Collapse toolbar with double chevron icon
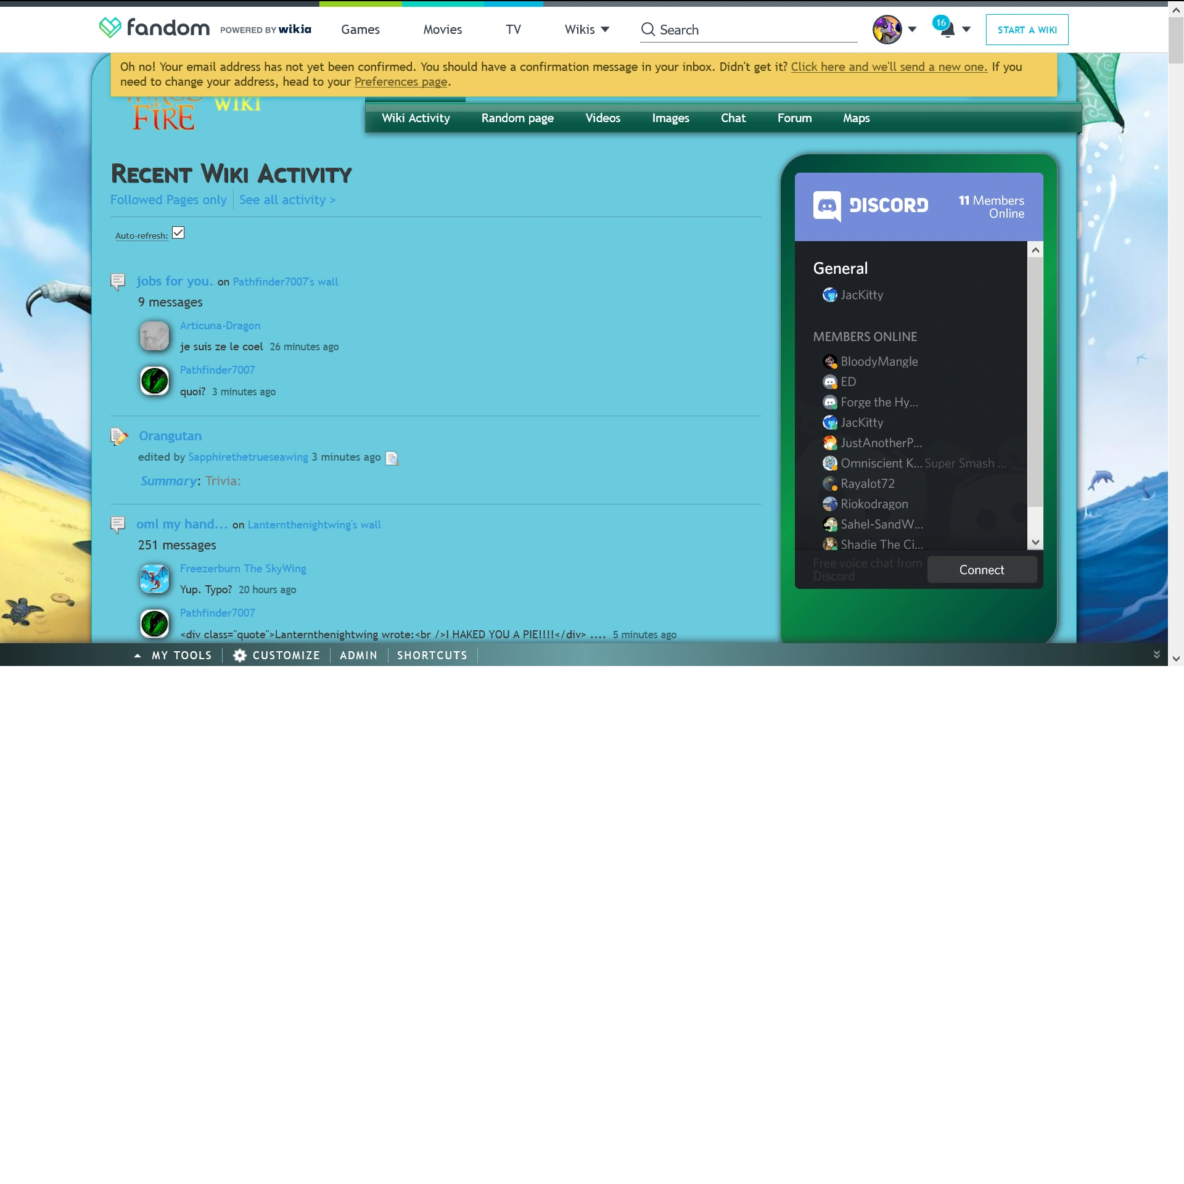Image resolution: width=1184 pixels, height=1184 pixels. 1156,655
